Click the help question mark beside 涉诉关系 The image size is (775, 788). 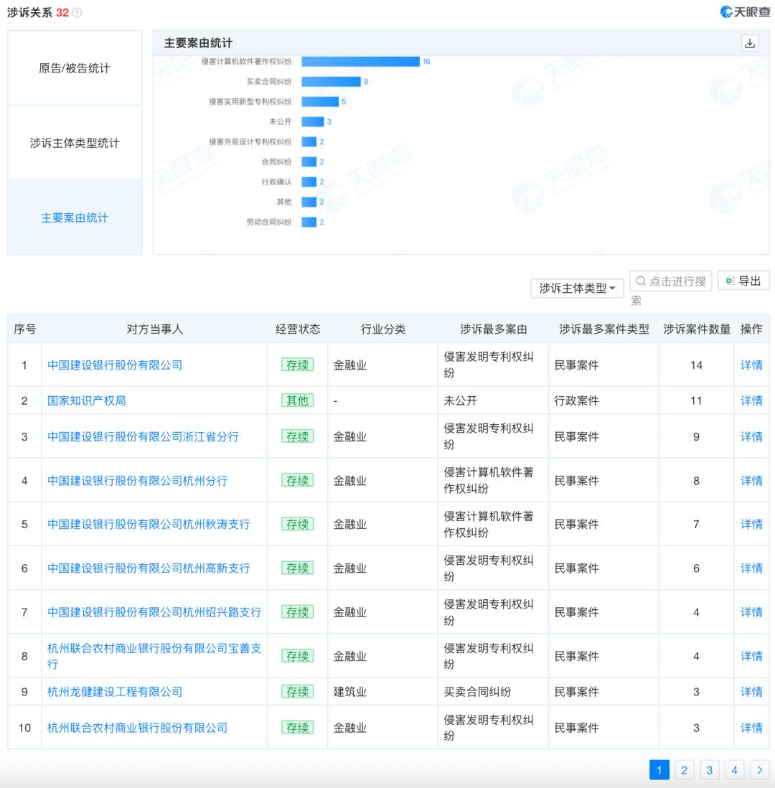(77, 13)
